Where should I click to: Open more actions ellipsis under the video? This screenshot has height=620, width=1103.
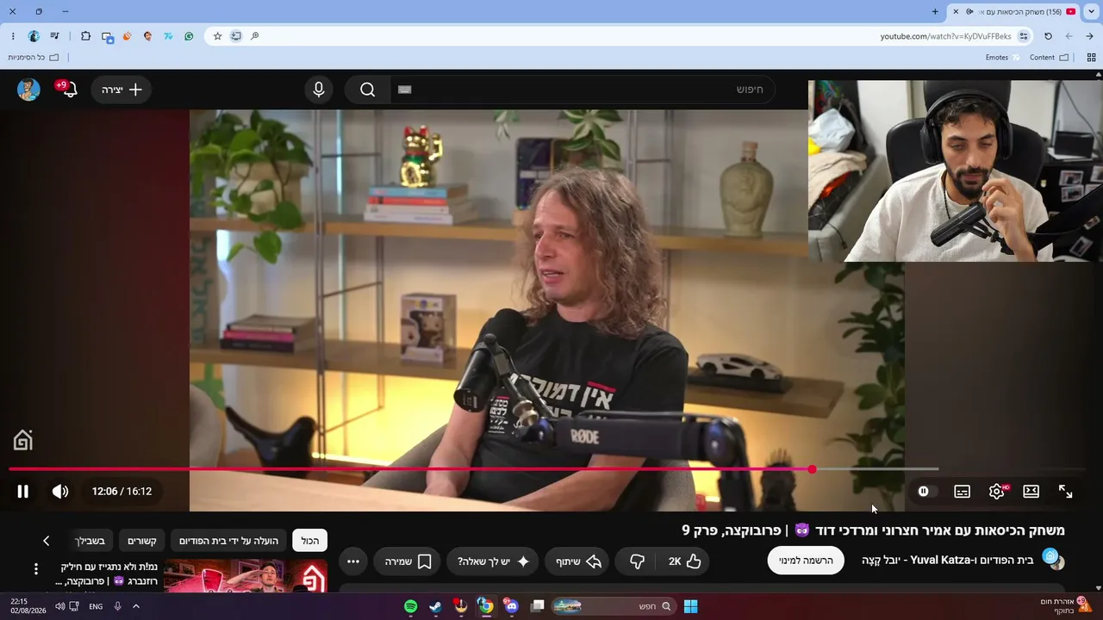353,561
